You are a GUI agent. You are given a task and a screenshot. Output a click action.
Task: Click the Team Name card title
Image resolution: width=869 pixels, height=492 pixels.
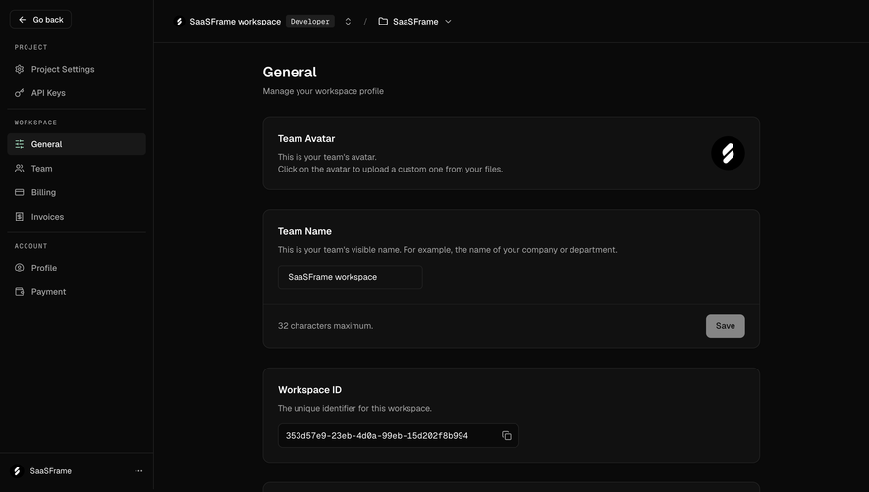(304, 232)
